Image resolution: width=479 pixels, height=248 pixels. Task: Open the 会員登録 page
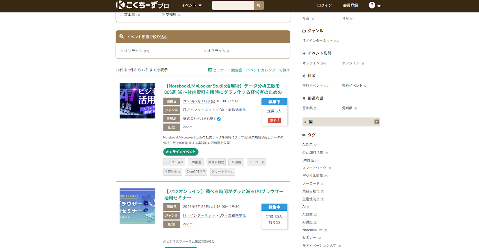click(x=350, y=5)
